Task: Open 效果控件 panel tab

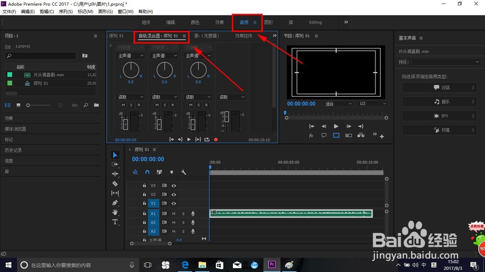Action: 244,36
